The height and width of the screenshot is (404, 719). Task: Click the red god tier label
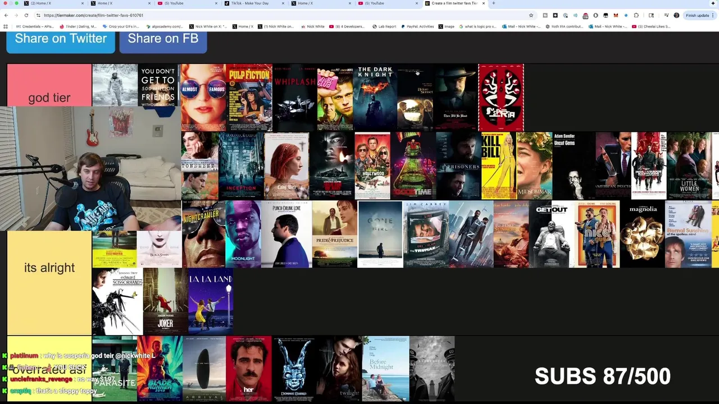[49, 85]
